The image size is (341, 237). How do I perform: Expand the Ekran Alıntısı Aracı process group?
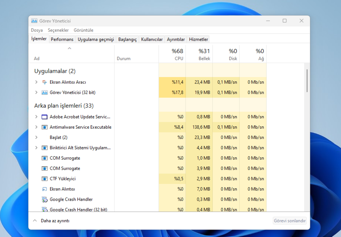click(x=36, y=82)
